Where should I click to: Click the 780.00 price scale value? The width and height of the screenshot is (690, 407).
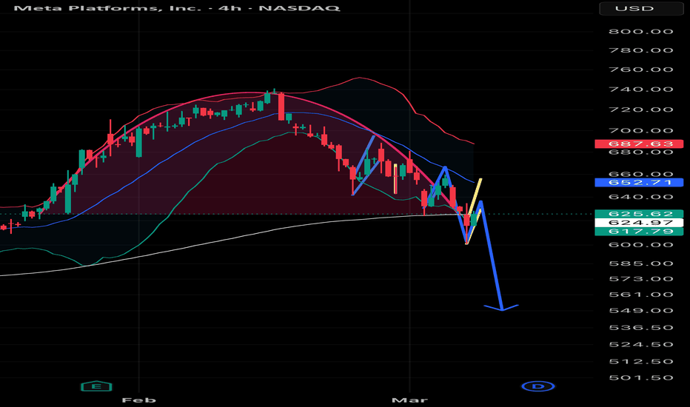tap(640, 50)
